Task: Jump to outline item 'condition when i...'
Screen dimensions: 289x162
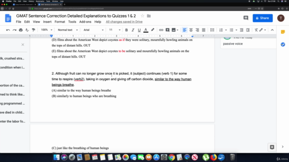Action: point(12,67)
